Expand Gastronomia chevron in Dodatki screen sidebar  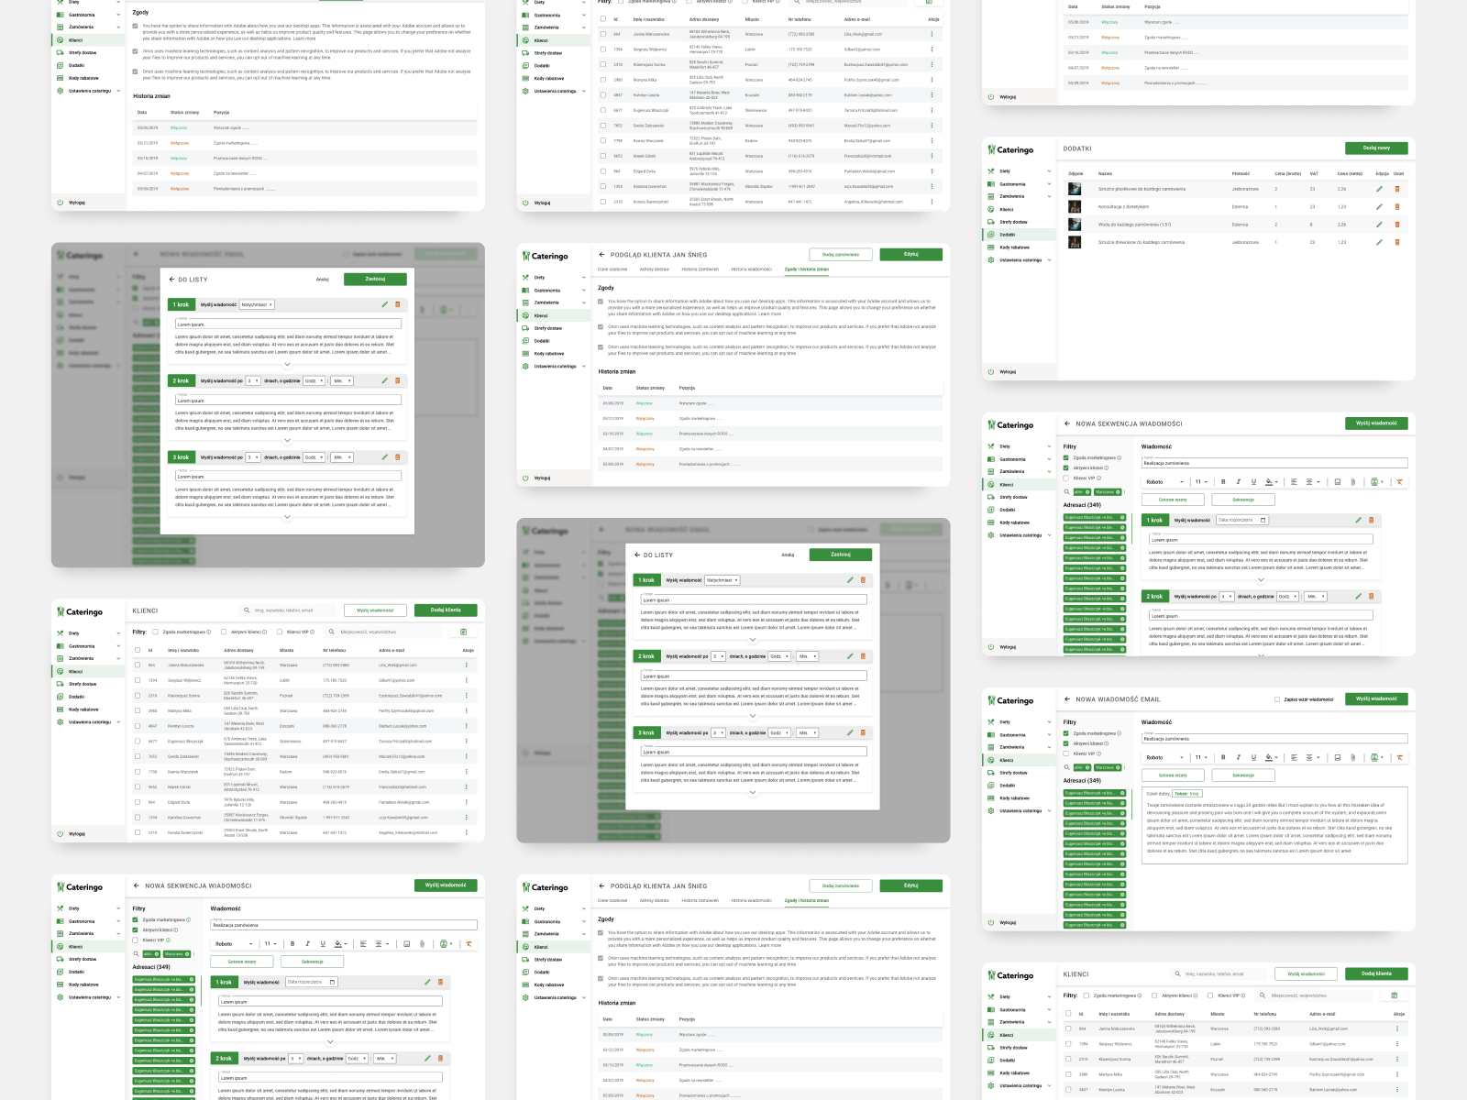pos(1049,184)
